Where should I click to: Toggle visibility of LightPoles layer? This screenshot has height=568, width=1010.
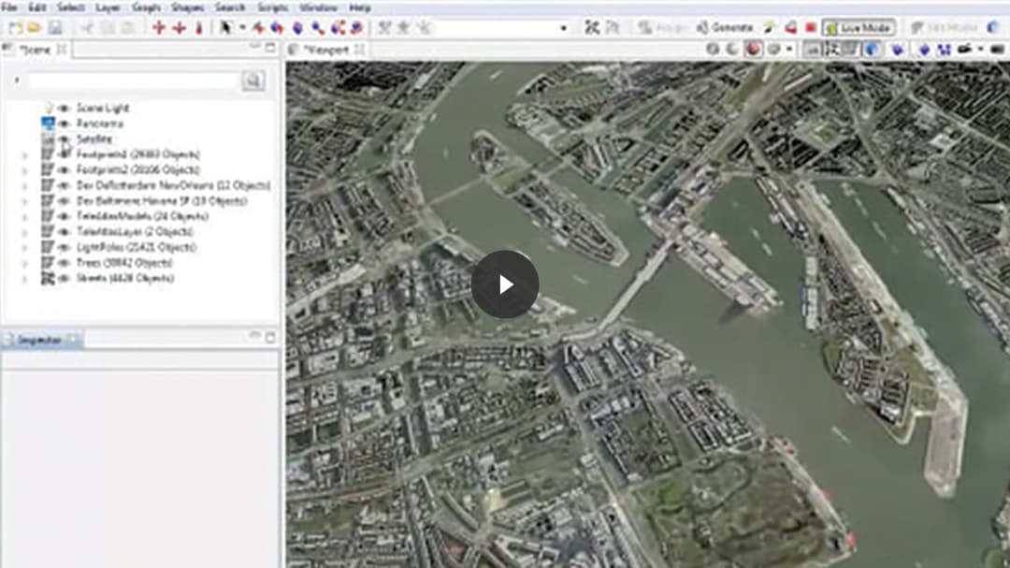pos(64,247)
